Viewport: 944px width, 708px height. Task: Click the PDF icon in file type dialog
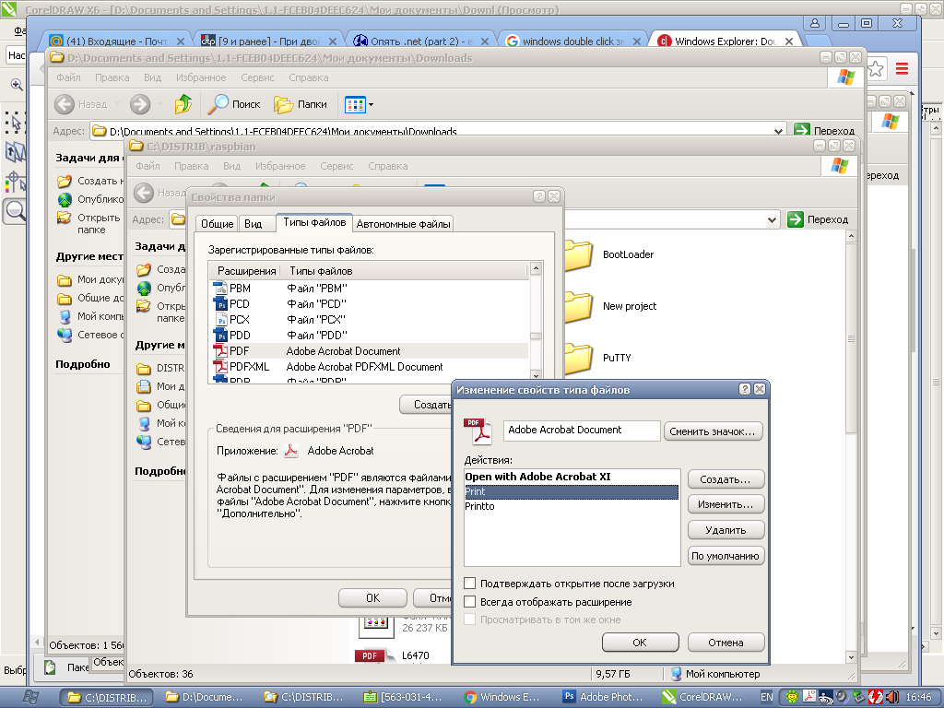click(478, 431)
